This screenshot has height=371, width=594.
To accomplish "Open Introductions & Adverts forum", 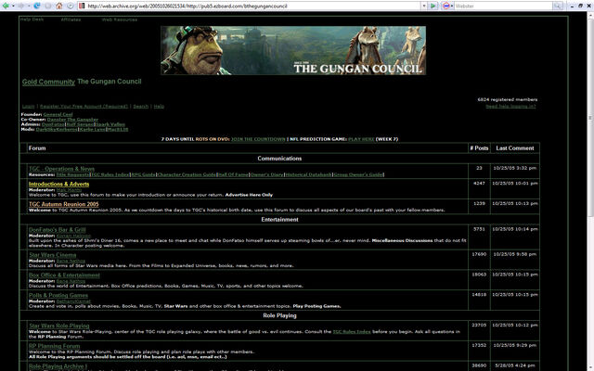I will tap(58, 184).
